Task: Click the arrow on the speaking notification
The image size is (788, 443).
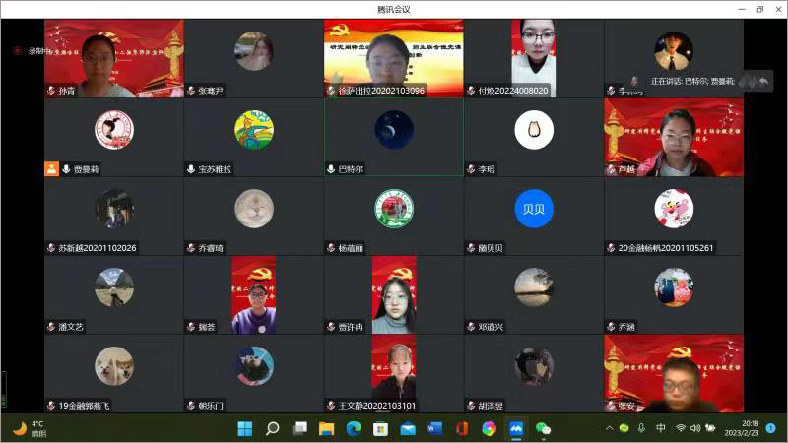Action: point(764,81)
